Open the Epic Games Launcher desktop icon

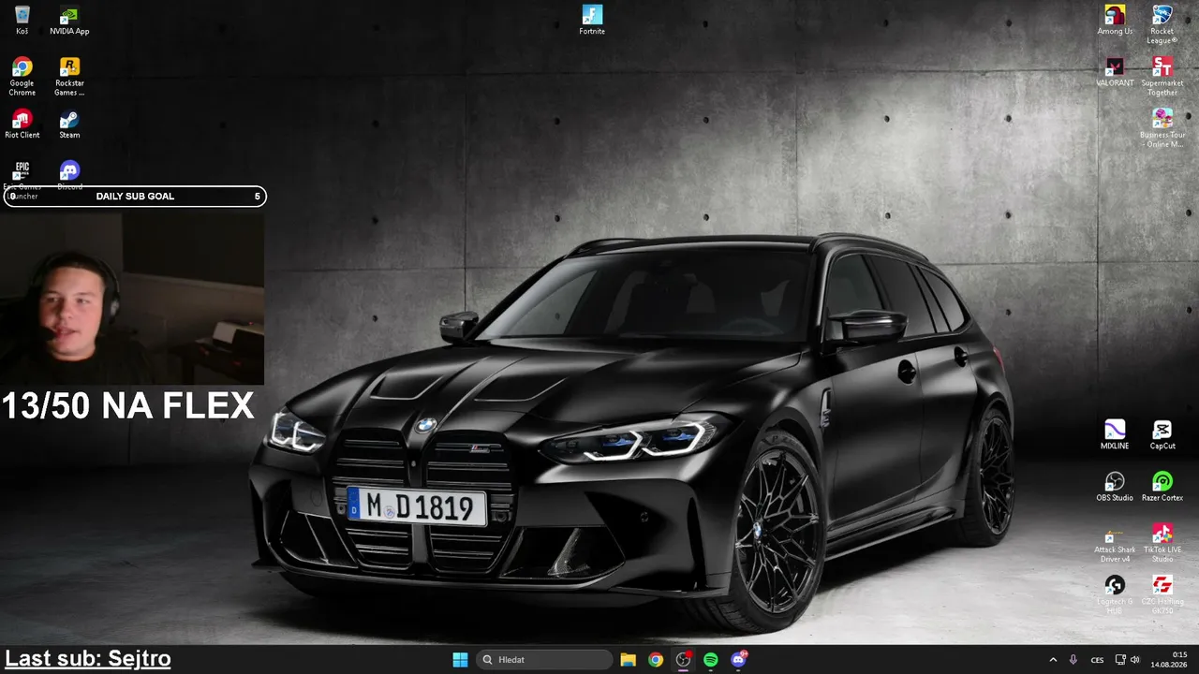(x=22, y=176)
